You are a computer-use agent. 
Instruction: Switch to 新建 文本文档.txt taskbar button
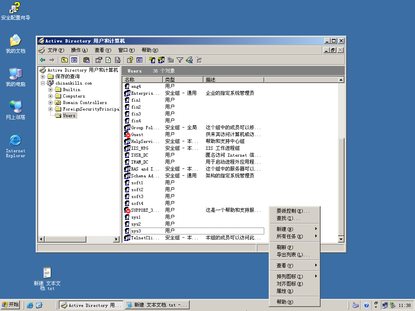pyautogui.click(x=157, y=305)
